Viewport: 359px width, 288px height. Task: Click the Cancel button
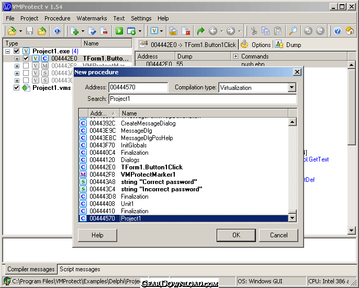pos(278,235)
